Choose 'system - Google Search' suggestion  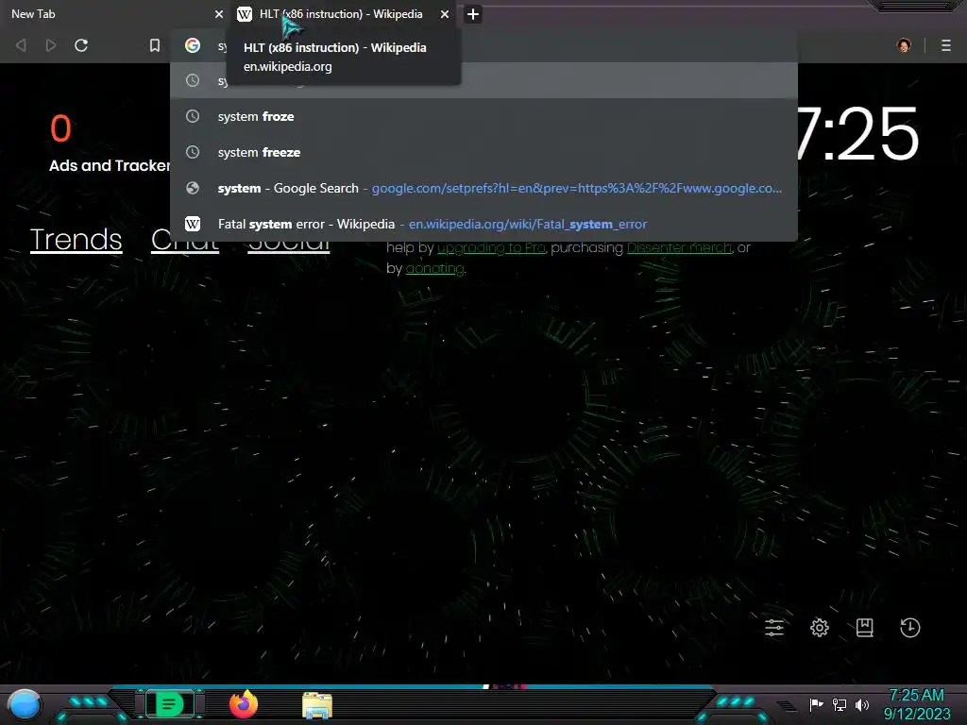(483, 188)
